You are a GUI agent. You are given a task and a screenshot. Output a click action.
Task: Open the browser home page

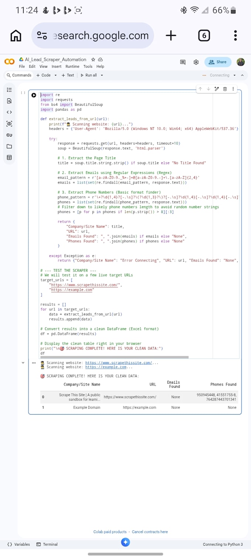click(x=16, y=36)
